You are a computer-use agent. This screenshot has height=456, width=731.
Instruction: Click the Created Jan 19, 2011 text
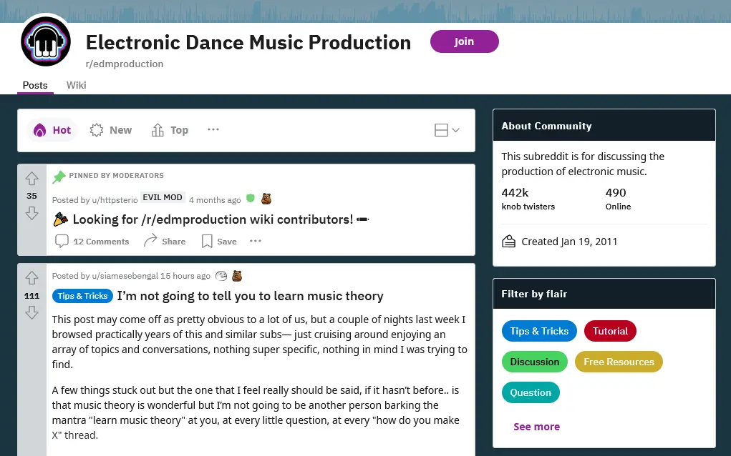click(569, 242)
